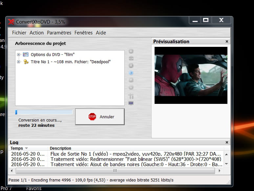Click the Prévisualisation panel title
Viewport: 254px width, 191px height.
171,42
